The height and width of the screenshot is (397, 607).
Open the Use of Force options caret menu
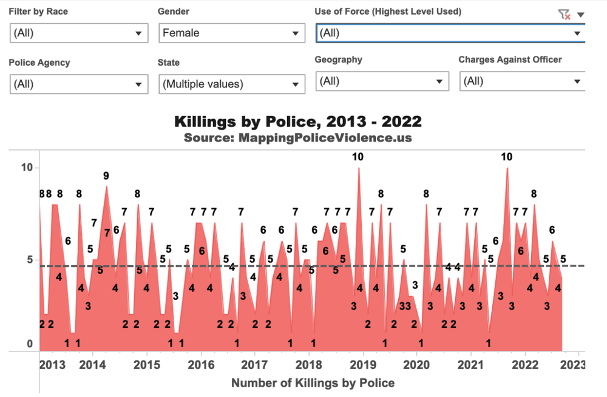pyautogui.click(x=580, y=15)
